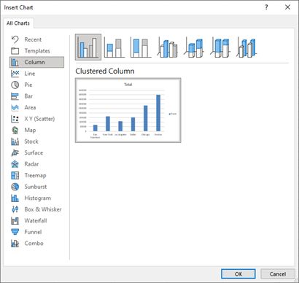Image resolution: width=299 pixels, height=283 pixels.
Task: Pick the 3-D 100% Stacked Column icon
Action: pyautogui.click(x=220, y=47)
